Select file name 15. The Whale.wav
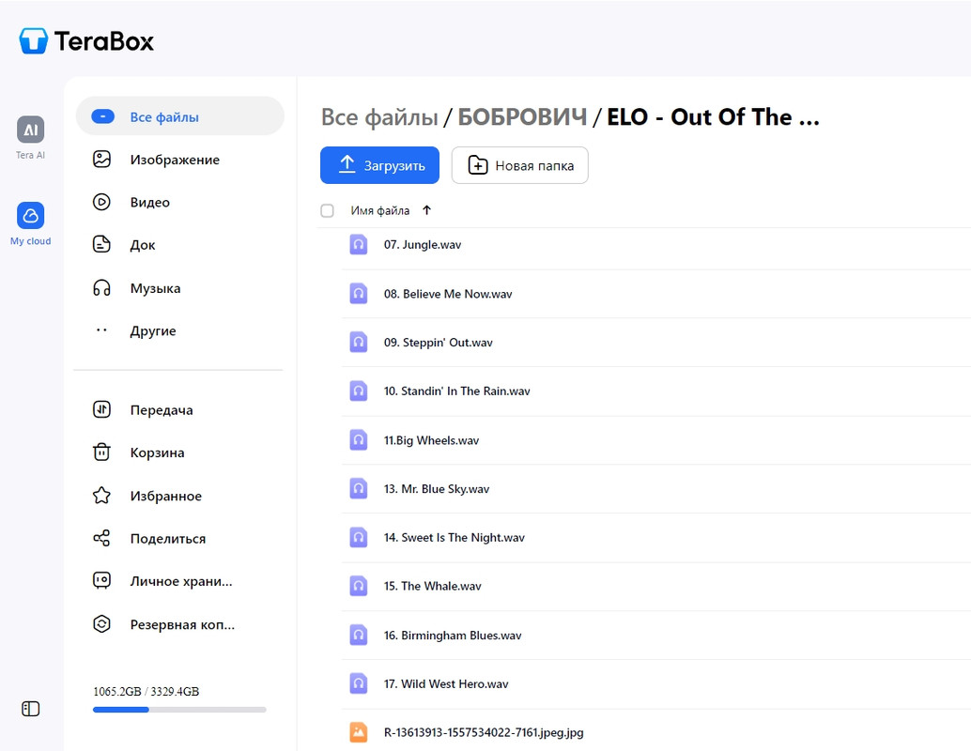 (432, 587)
